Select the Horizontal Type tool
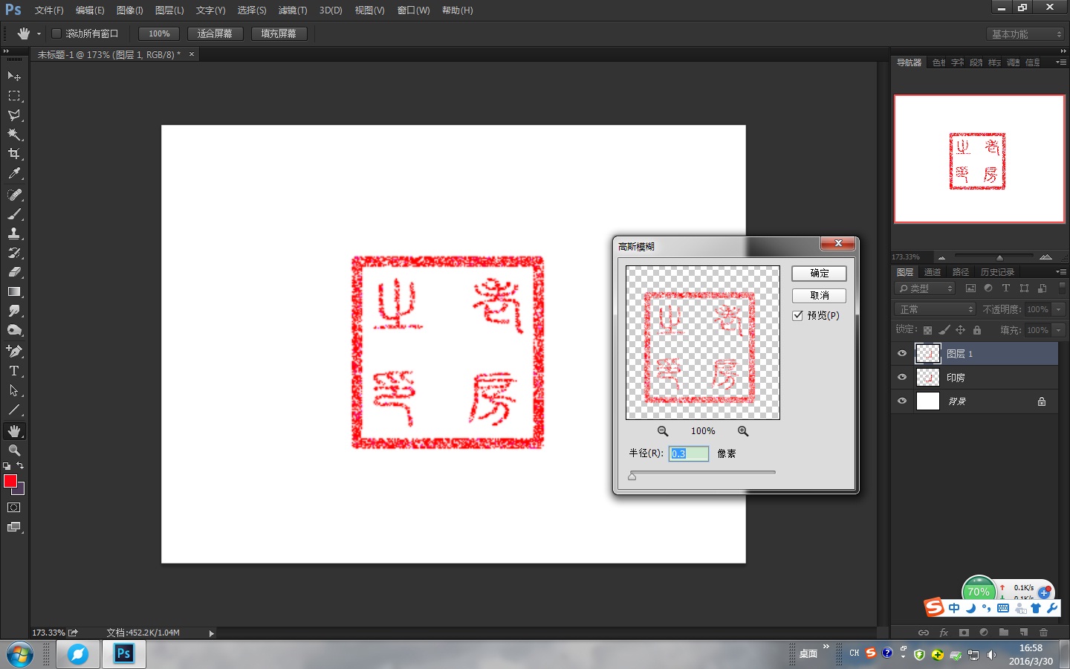Viewport: 1070px width, 669px height. pyautogui.click(x=13, y=371)
